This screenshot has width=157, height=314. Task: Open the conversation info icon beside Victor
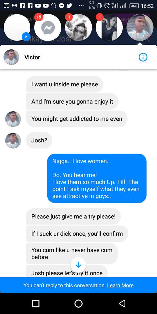[143, 57]
